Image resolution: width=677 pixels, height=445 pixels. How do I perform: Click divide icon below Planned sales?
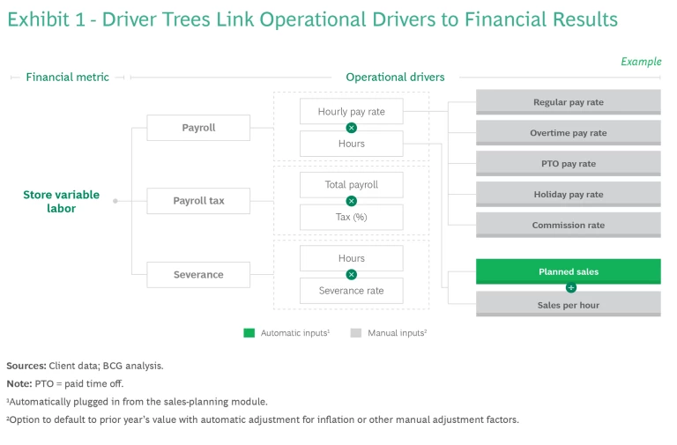[570, 287]
